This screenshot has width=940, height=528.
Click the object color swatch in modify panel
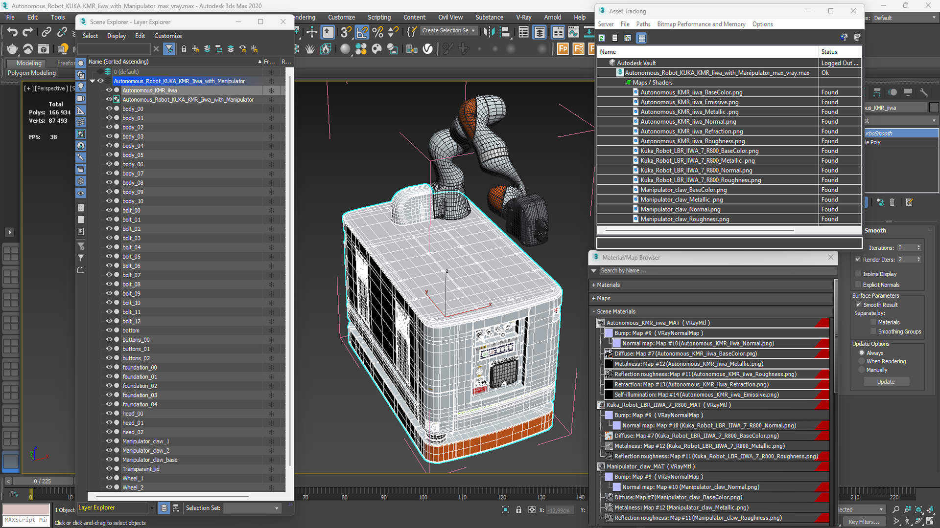coord(934,108)
